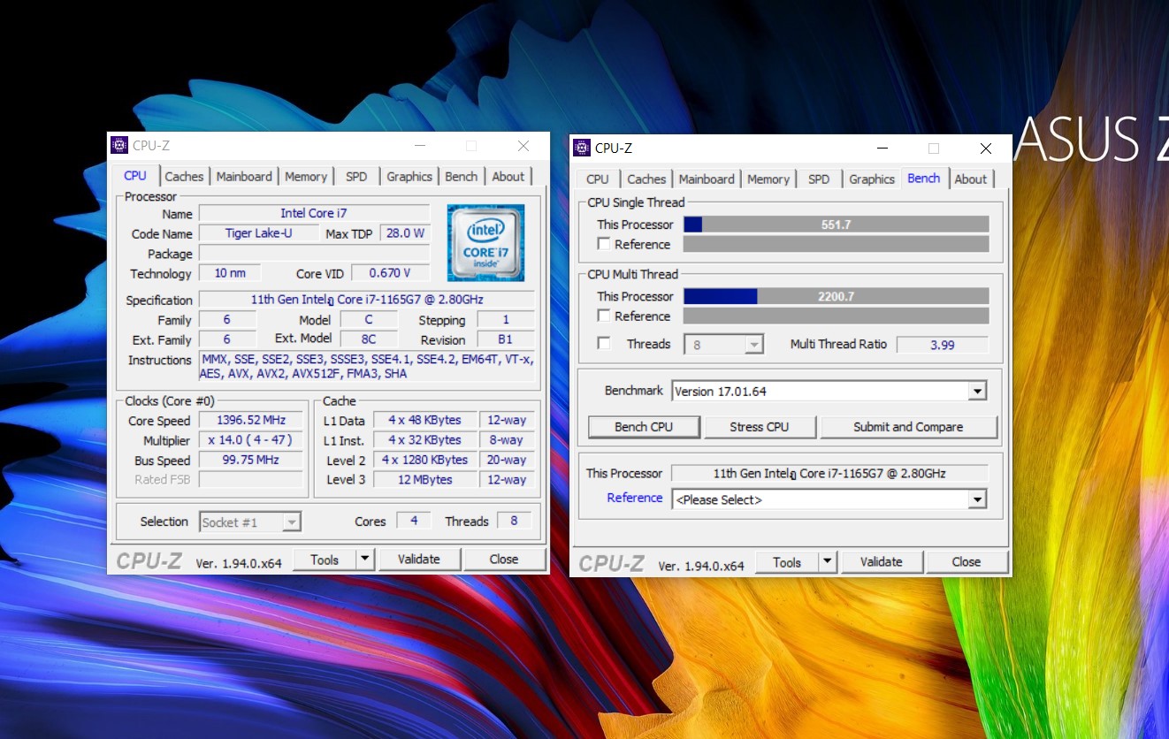Click the CPU-Z app icon in right Bench window title bar
The height and width of the screenshot is (739, 1169).
coord(581,148)
